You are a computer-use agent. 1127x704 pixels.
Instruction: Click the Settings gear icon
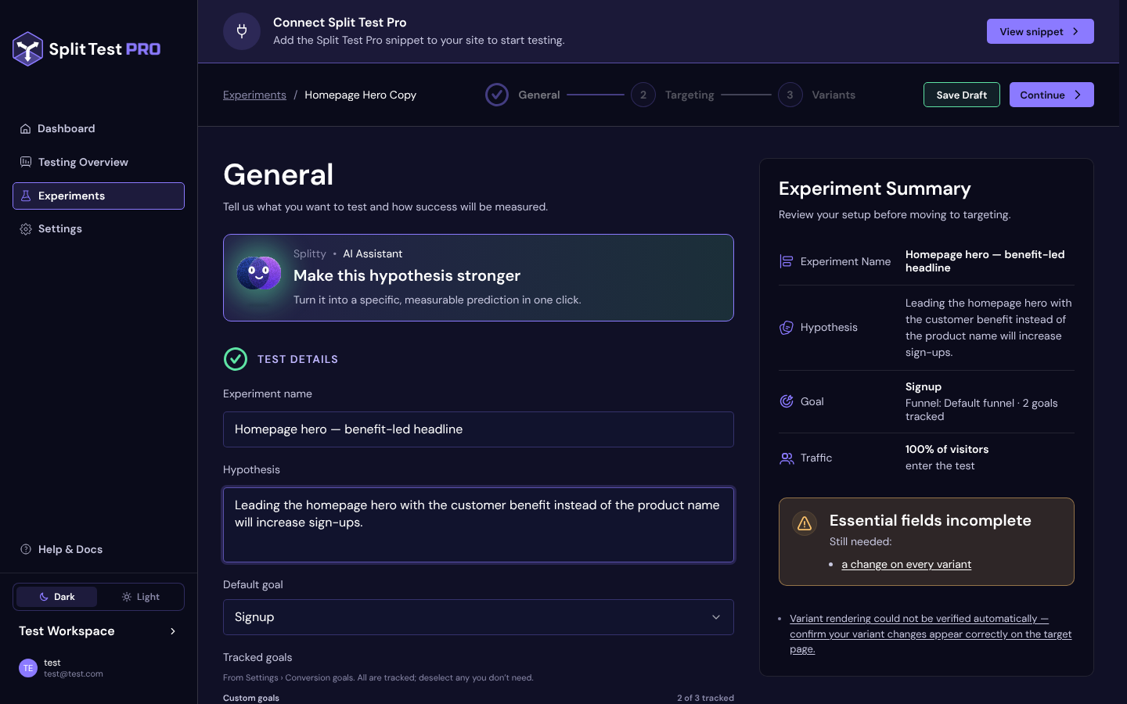click(26, 229)
